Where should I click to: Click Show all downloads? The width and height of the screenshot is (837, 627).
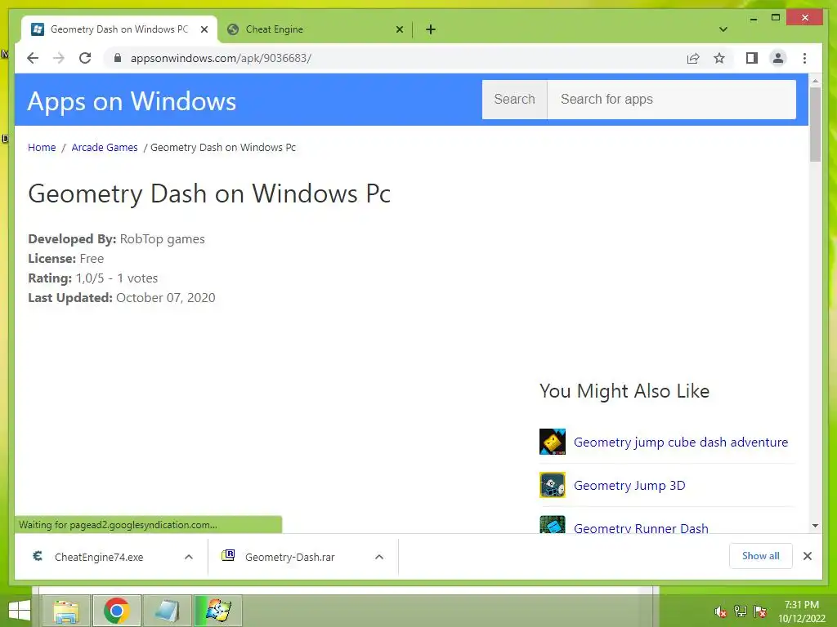pos(761,556)
